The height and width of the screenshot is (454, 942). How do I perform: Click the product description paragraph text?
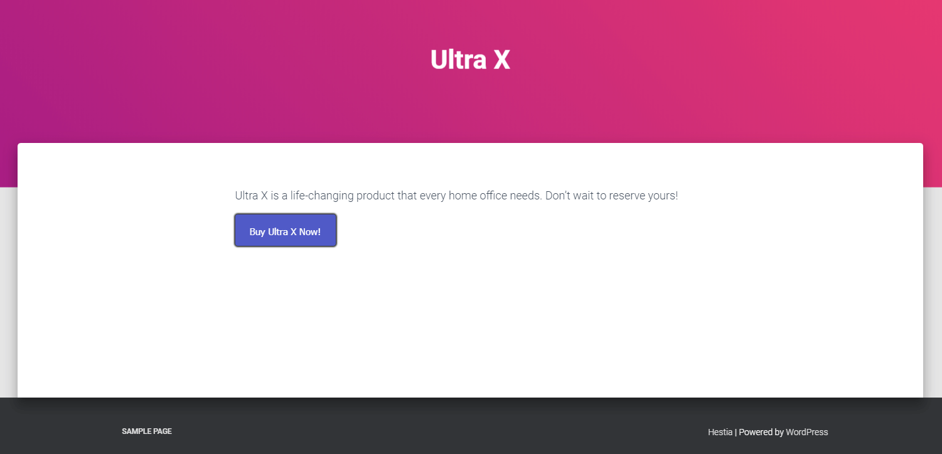pos(456,195)
